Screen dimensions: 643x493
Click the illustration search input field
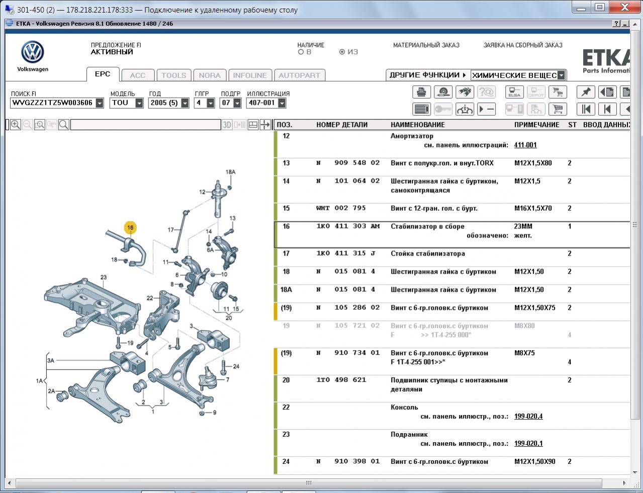click(x=145, y=125)
